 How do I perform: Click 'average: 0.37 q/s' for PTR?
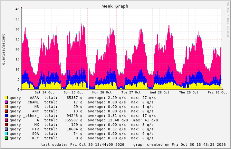click(x=107, y=129)
